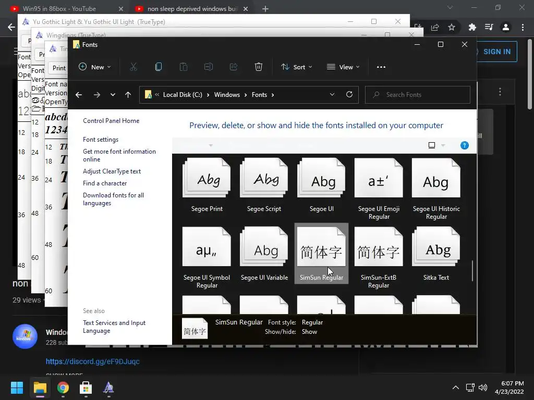Open the View dropdown menu
This screenshot has width=534, height=400.
pos(343,67)
